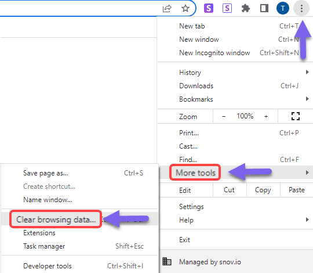Increase zoom with plus button
The width and height of the screenshot is (313, 273).
point(266,116)
